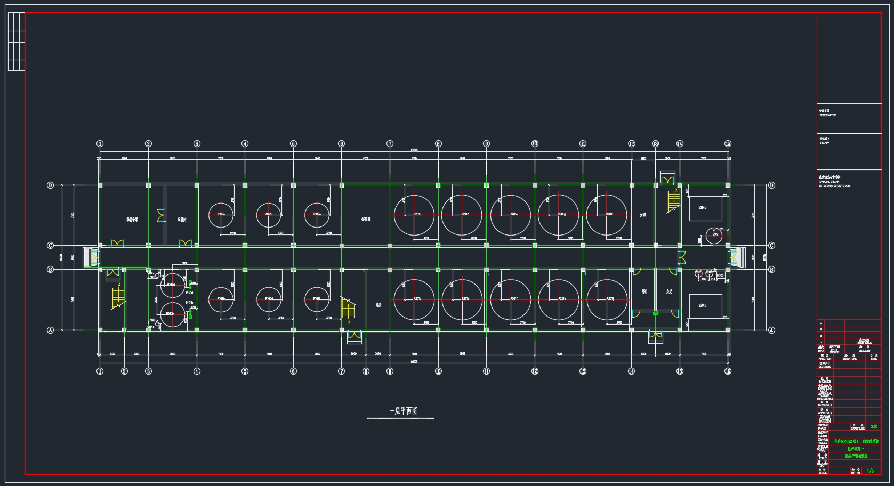Select the COOPERATION label in the right panel
Viewport: 894px width, 486px height.
[x=827, y=115]
